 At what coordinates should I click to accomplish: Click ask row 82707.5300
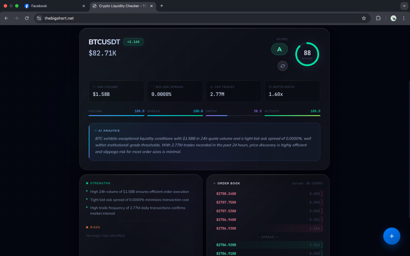pos(268,211)
